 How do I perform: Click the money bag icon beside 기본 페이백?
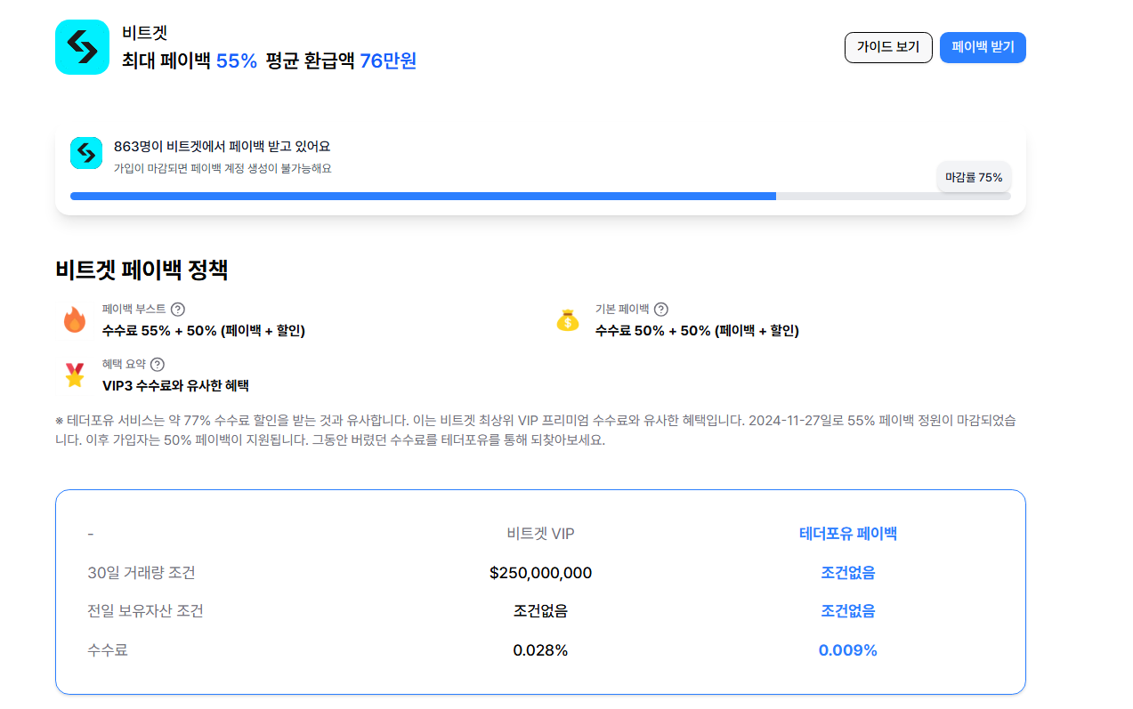(x=567, y=319)
